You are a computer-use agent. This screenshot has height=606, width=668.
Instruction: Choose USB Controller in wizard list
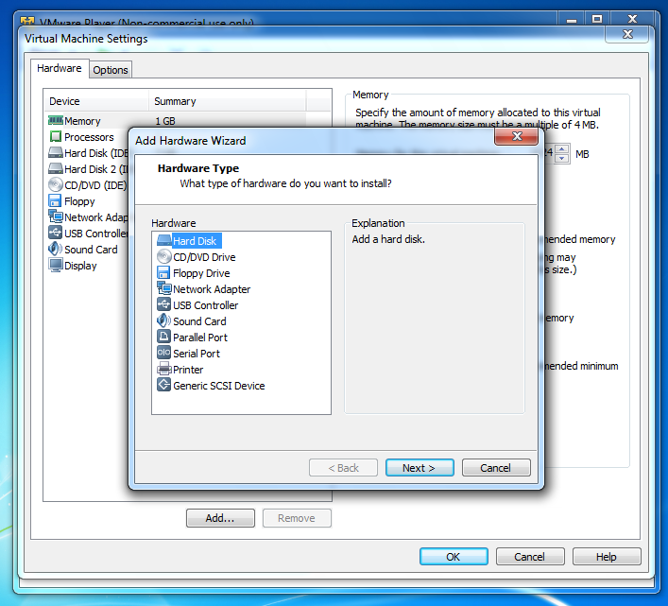(205, 305)
